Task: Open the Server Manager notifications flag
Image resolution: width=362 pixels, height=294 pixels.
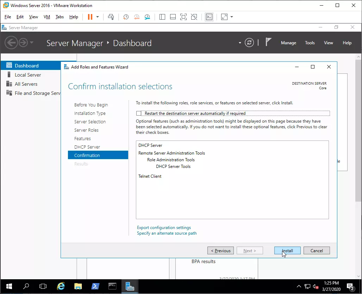Action: [x=268, y=42]
